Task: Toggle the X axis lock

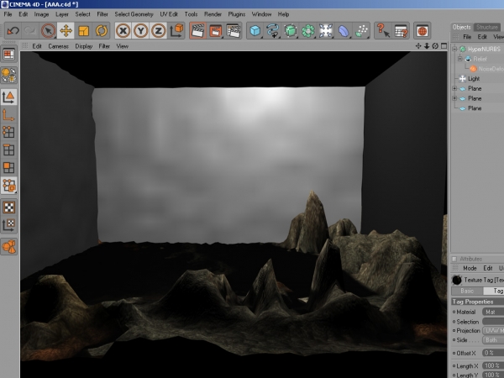Action: coord(123,31)
